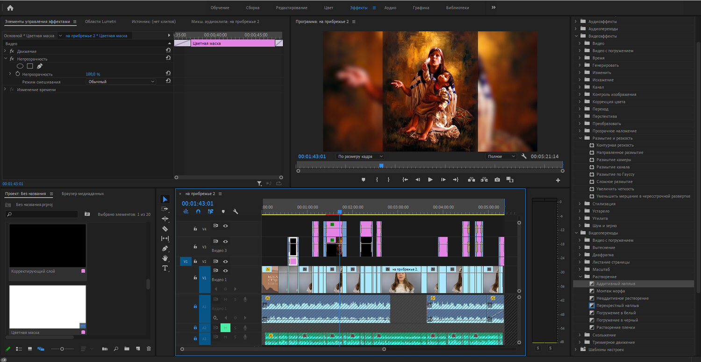The width and height of the screenshot is (701, 362).
Task: Select the Razor tool
Action: [165, 229]
